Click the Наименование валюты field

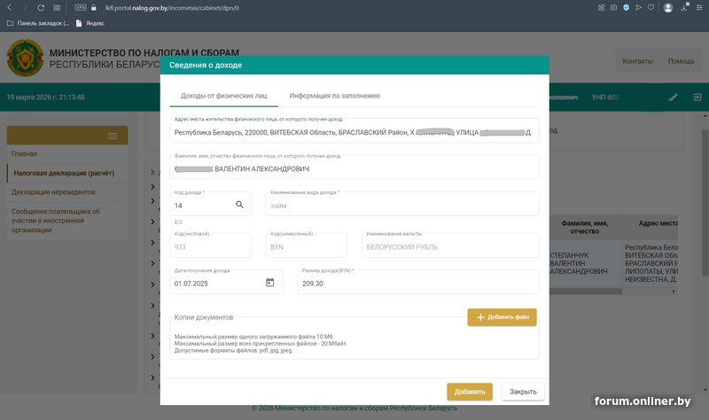pos(450,245)
